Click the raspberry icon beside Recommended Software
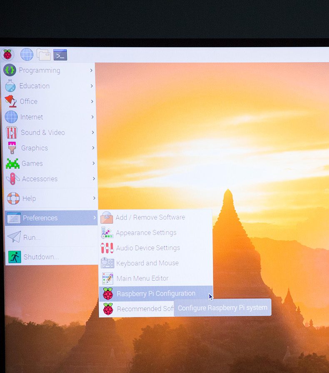This screenshot has height=373, width=329. [x=108, y=309]
